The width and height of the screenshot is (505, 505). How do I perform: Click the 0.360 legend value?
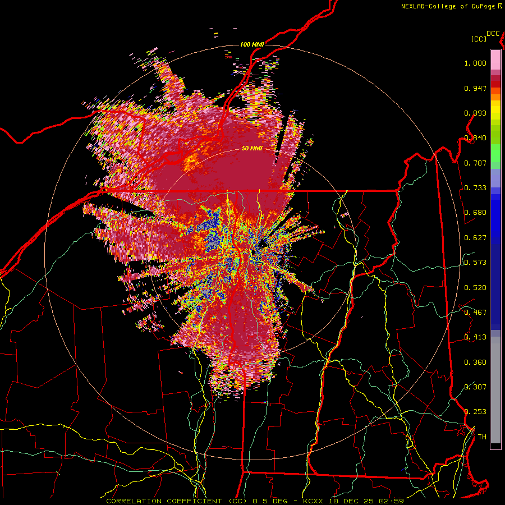click(475, 362)
